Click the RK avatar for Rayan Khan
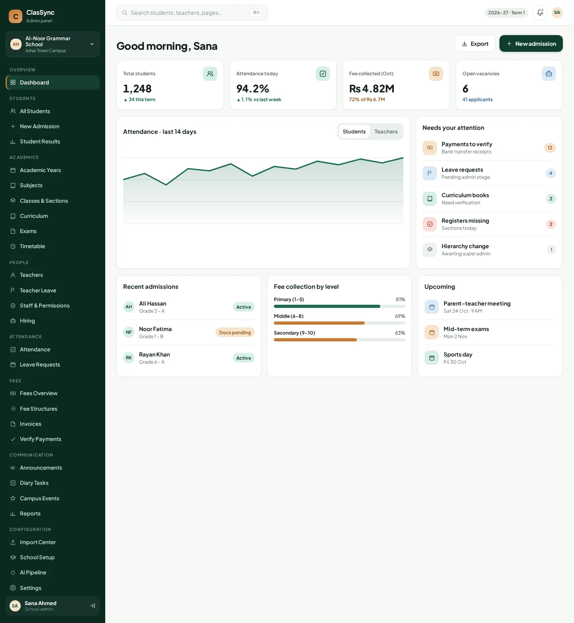This screenshot has height=623, width=574. pos(129,358)
